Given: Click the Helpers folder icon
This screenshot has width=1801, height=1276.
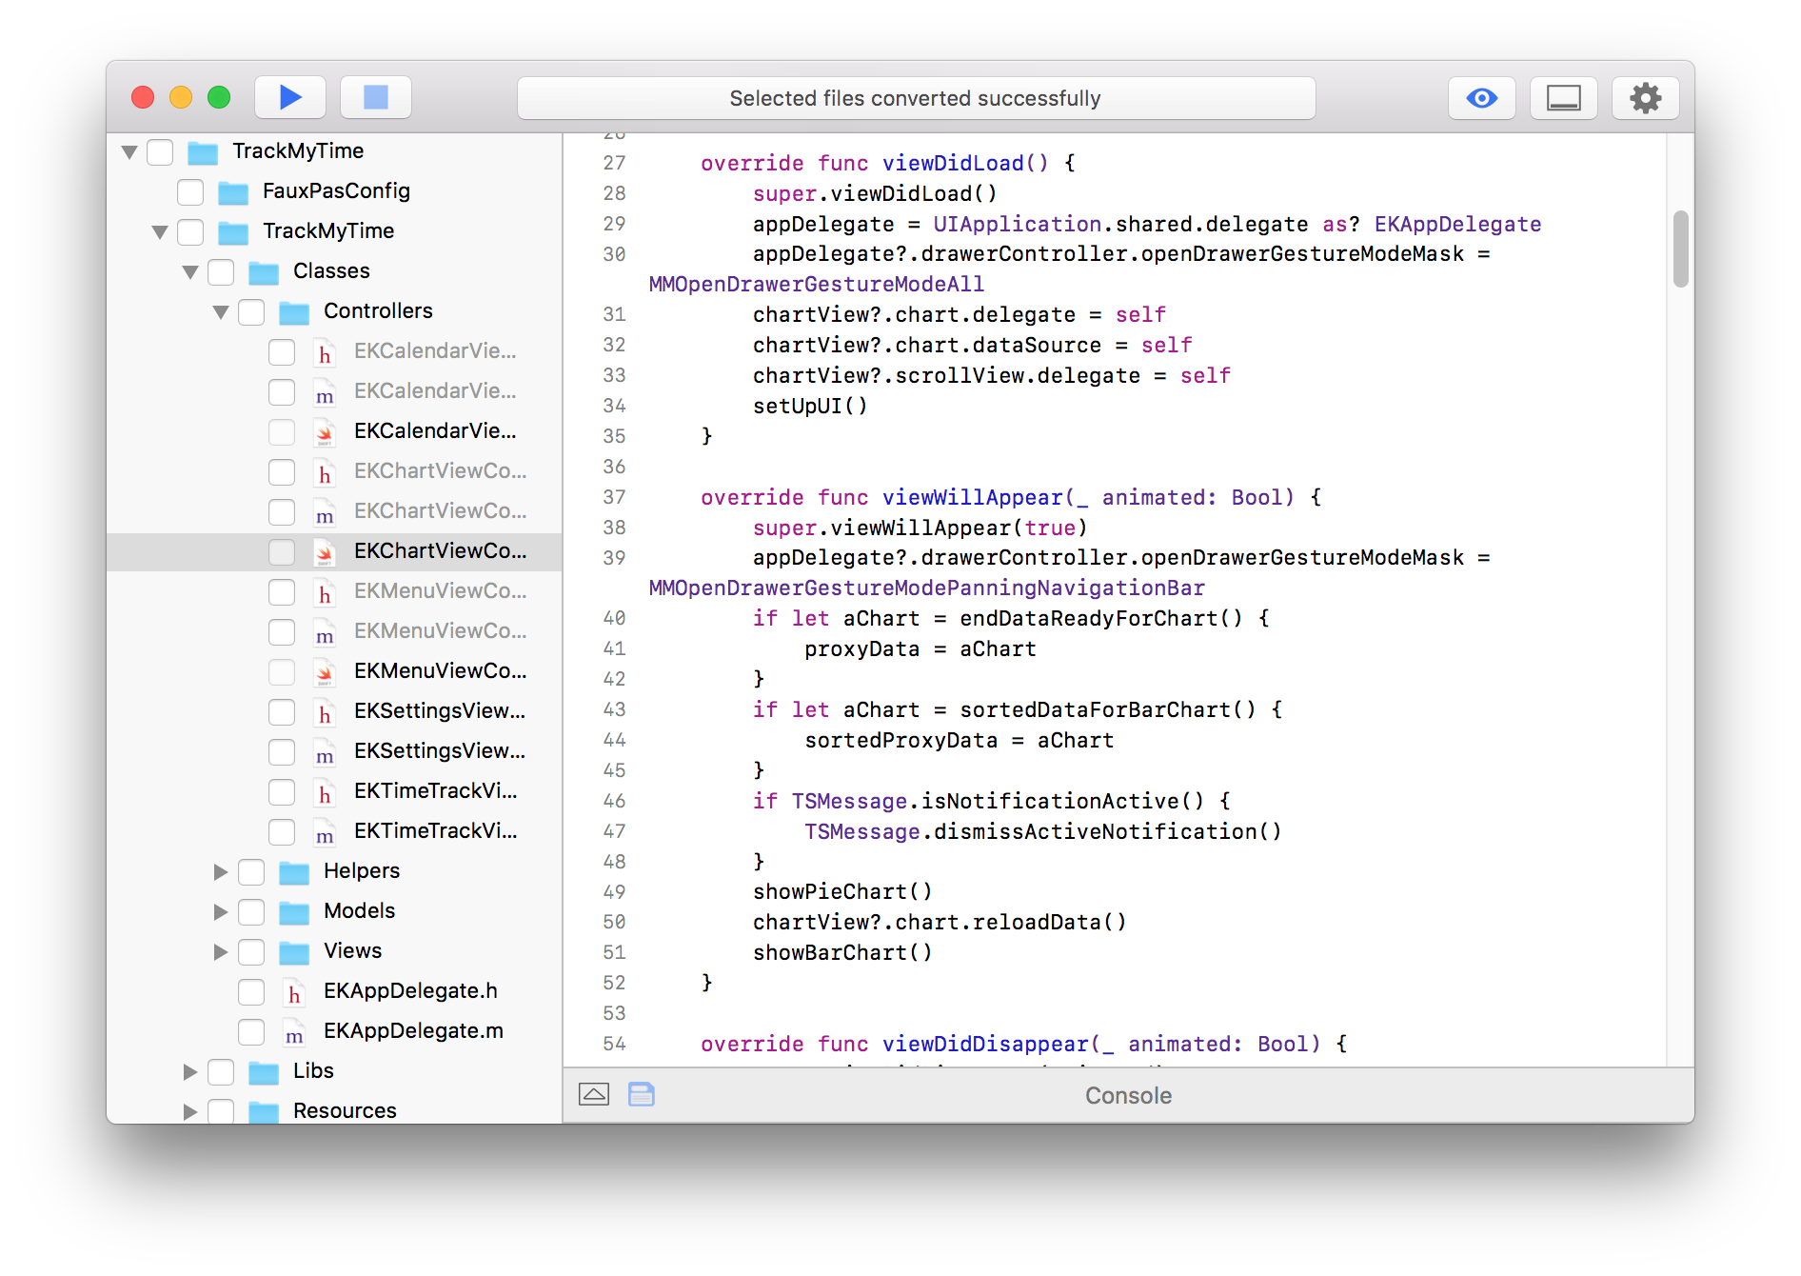Looking at the screenshot, I should tap(294, 870).
